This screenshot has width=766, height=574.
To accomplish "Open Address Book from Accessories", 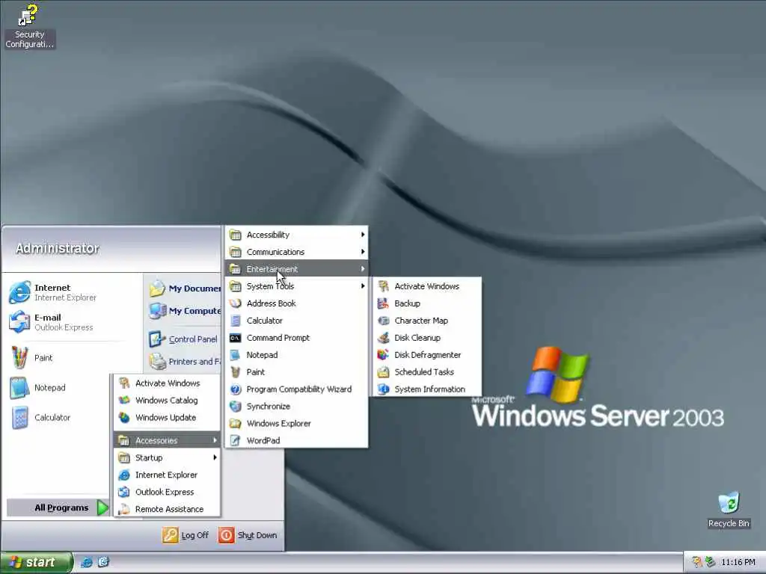I will click(x=296, y=303).
